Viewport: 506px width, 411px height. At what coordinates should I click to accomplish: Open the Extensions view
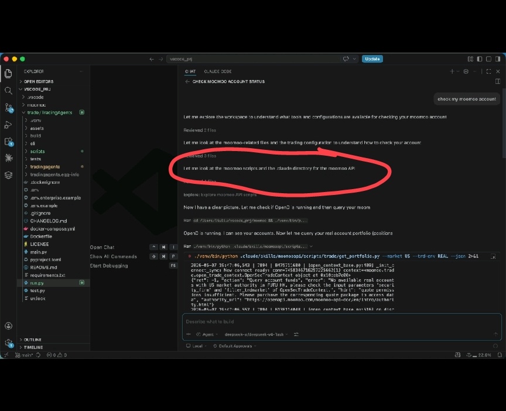coord(9,142)
